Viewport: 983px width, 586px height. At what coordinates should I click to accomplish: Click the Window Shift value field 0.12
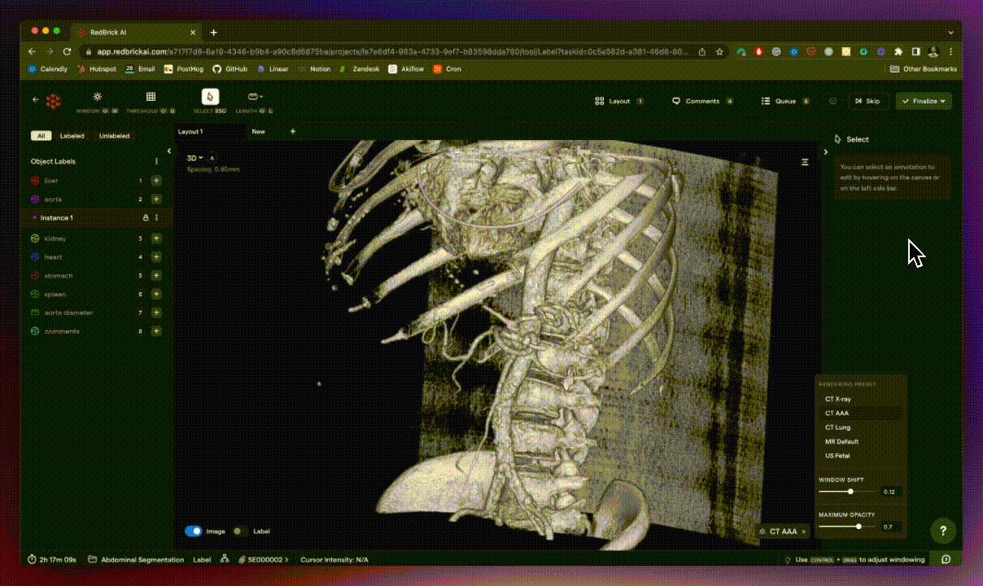tap(891, 492)
